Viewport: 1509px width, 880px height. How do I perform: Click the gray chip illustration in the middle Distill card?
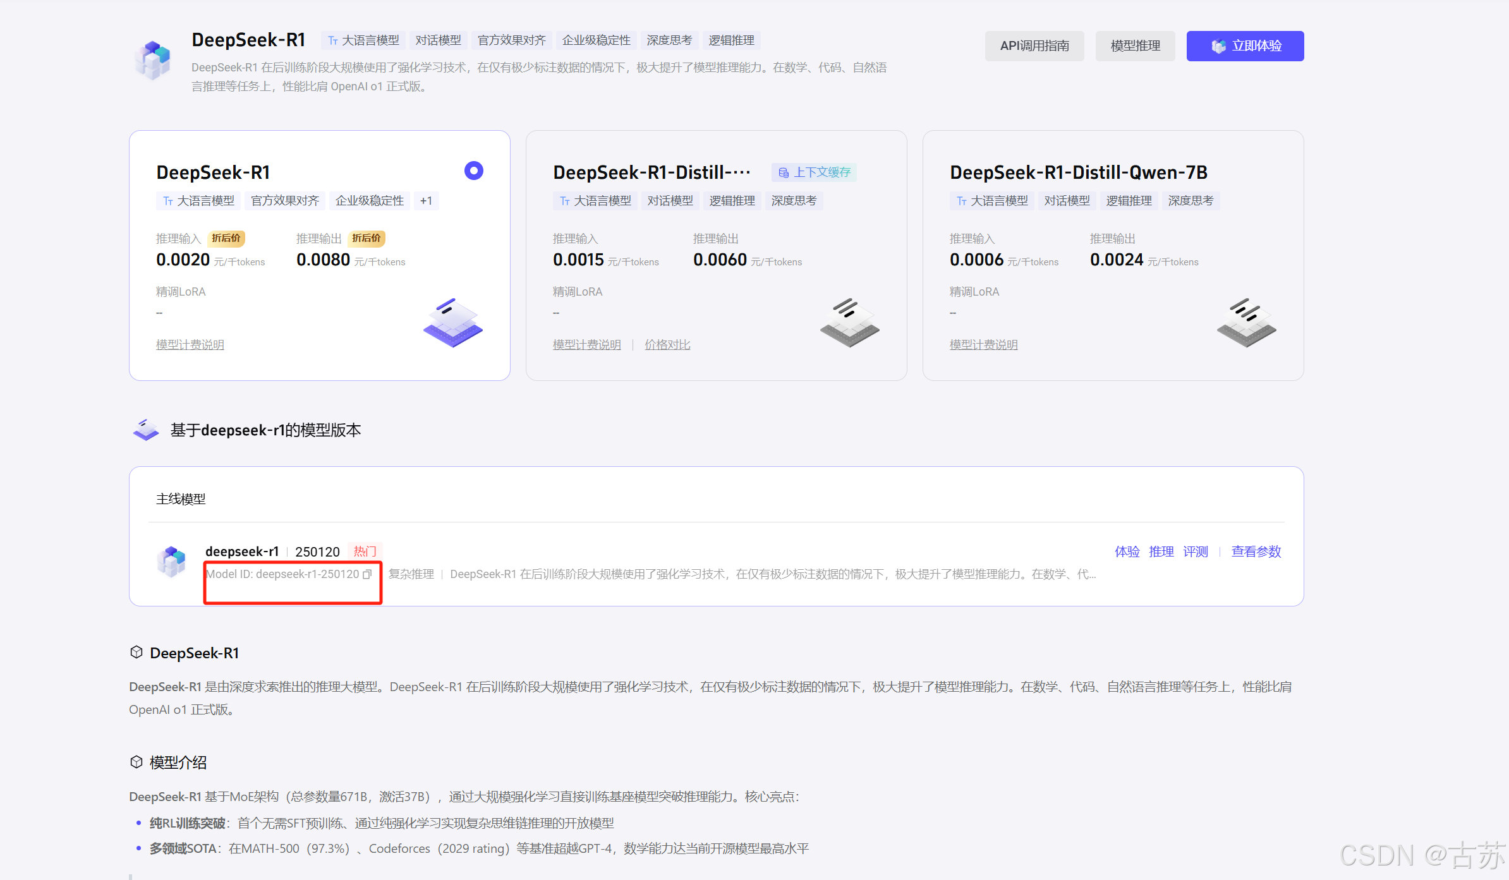(x=849, y=323)
